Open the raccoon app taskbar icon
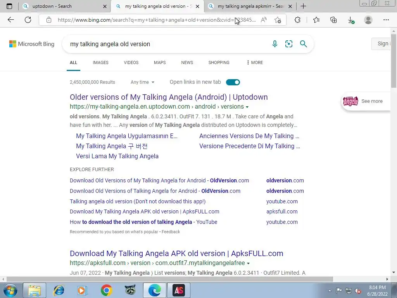 [130, 290]
